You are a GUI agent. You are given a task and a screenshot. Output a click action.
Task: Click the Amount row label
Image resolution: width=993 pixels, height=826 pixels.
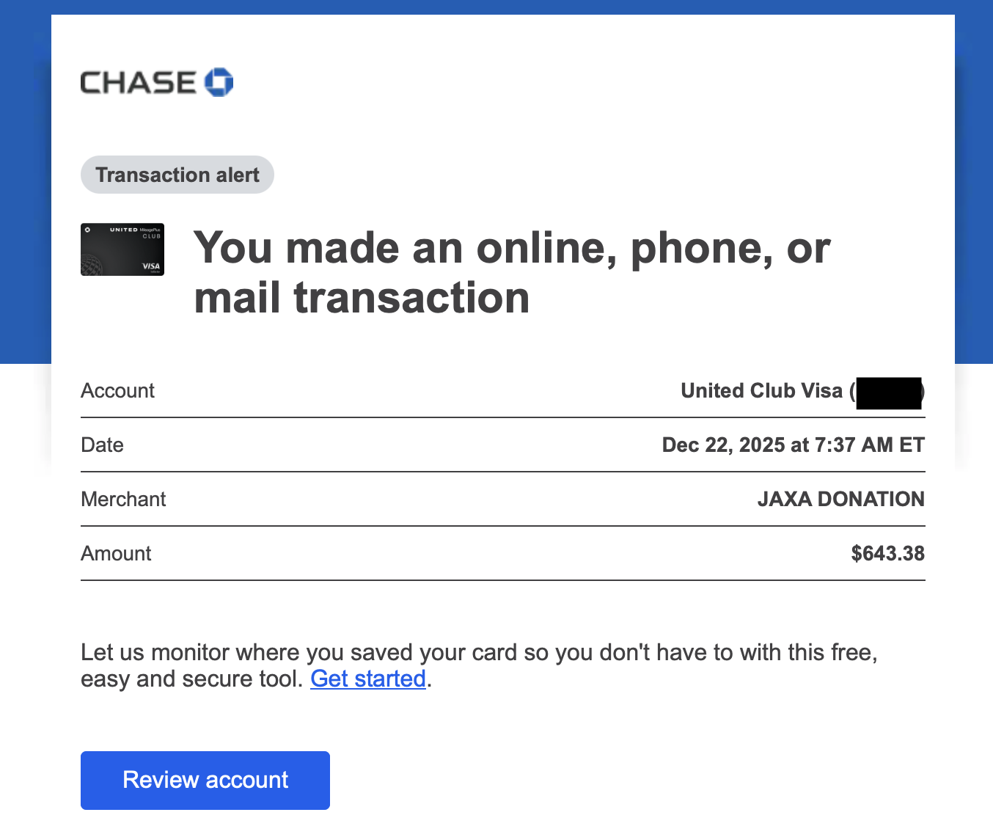point(116,554)
